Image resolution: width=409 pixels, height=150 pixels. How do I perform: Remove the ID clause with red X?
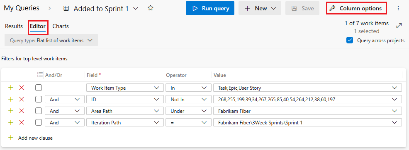[x=22, y=99]
